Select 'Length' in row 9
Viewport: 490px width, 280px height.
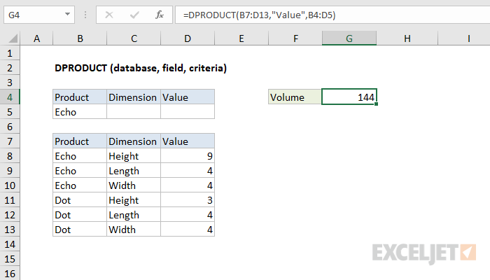click(x=134, y=171)
